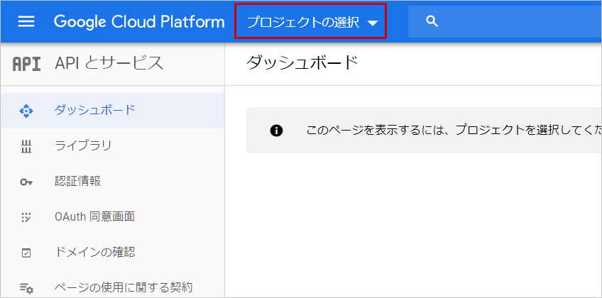Click the info icon in the notice banner

point(276,131)
